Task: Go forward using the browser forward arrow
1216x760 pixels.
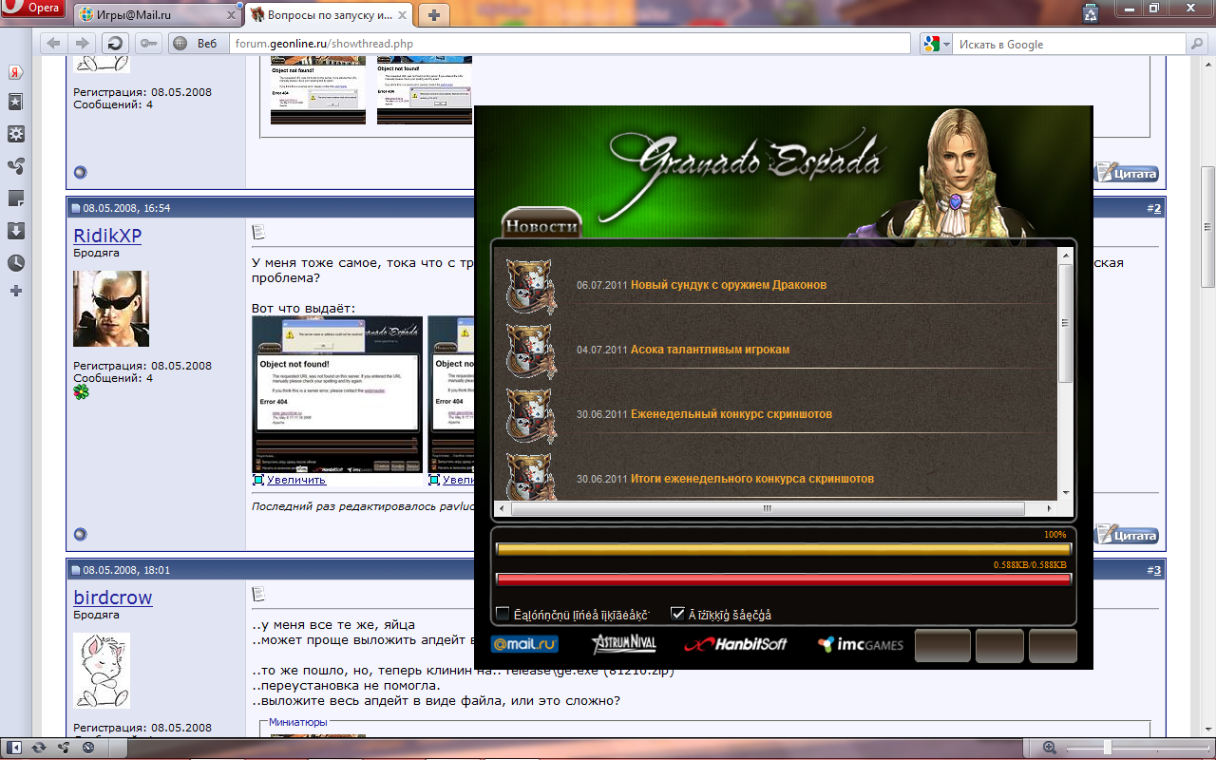Action: point(82,43)
